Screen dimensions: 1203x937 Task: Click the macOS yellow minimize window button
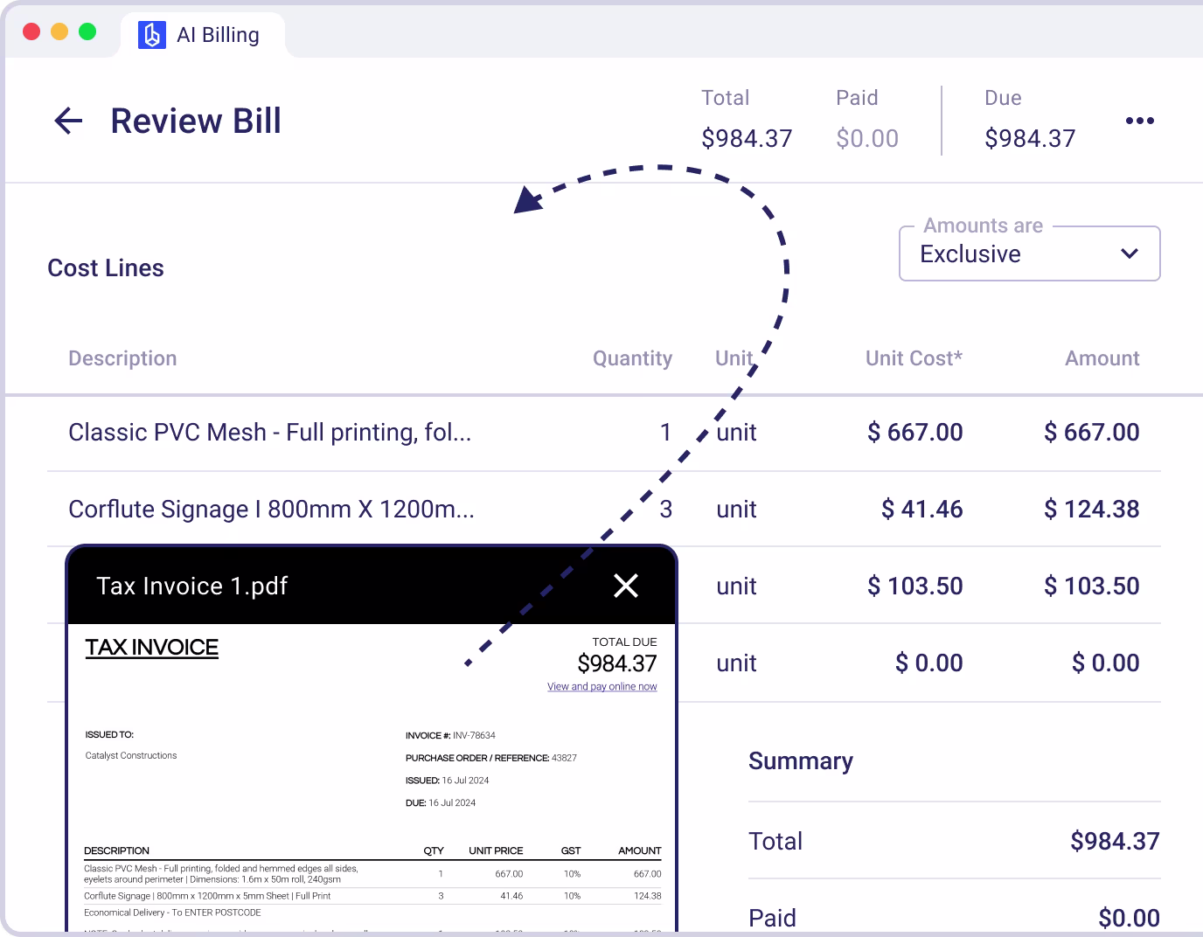[x=59, y=31]
